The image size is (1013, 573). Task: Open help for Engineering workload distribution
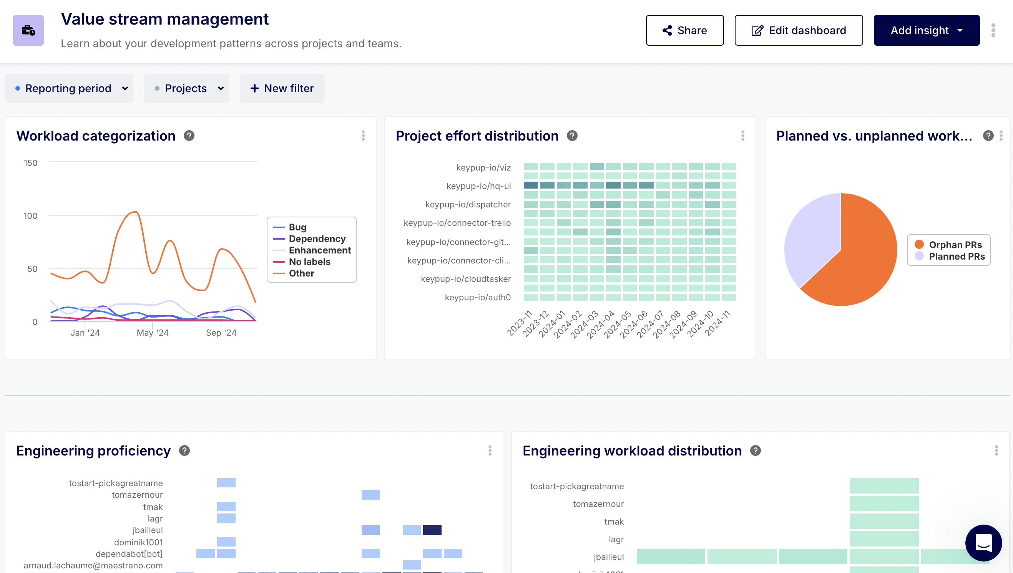[x=755, y=450]
